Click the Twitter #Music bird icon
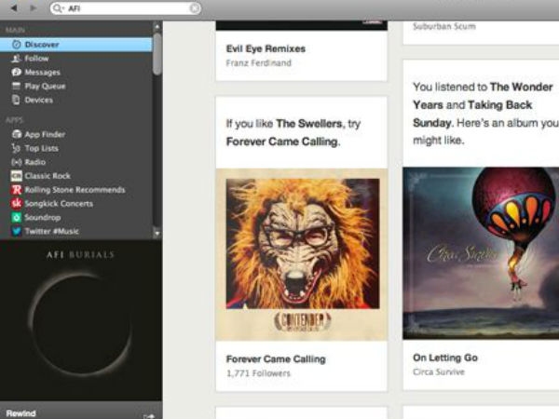The image size is (559, 419). click(17, 231)
